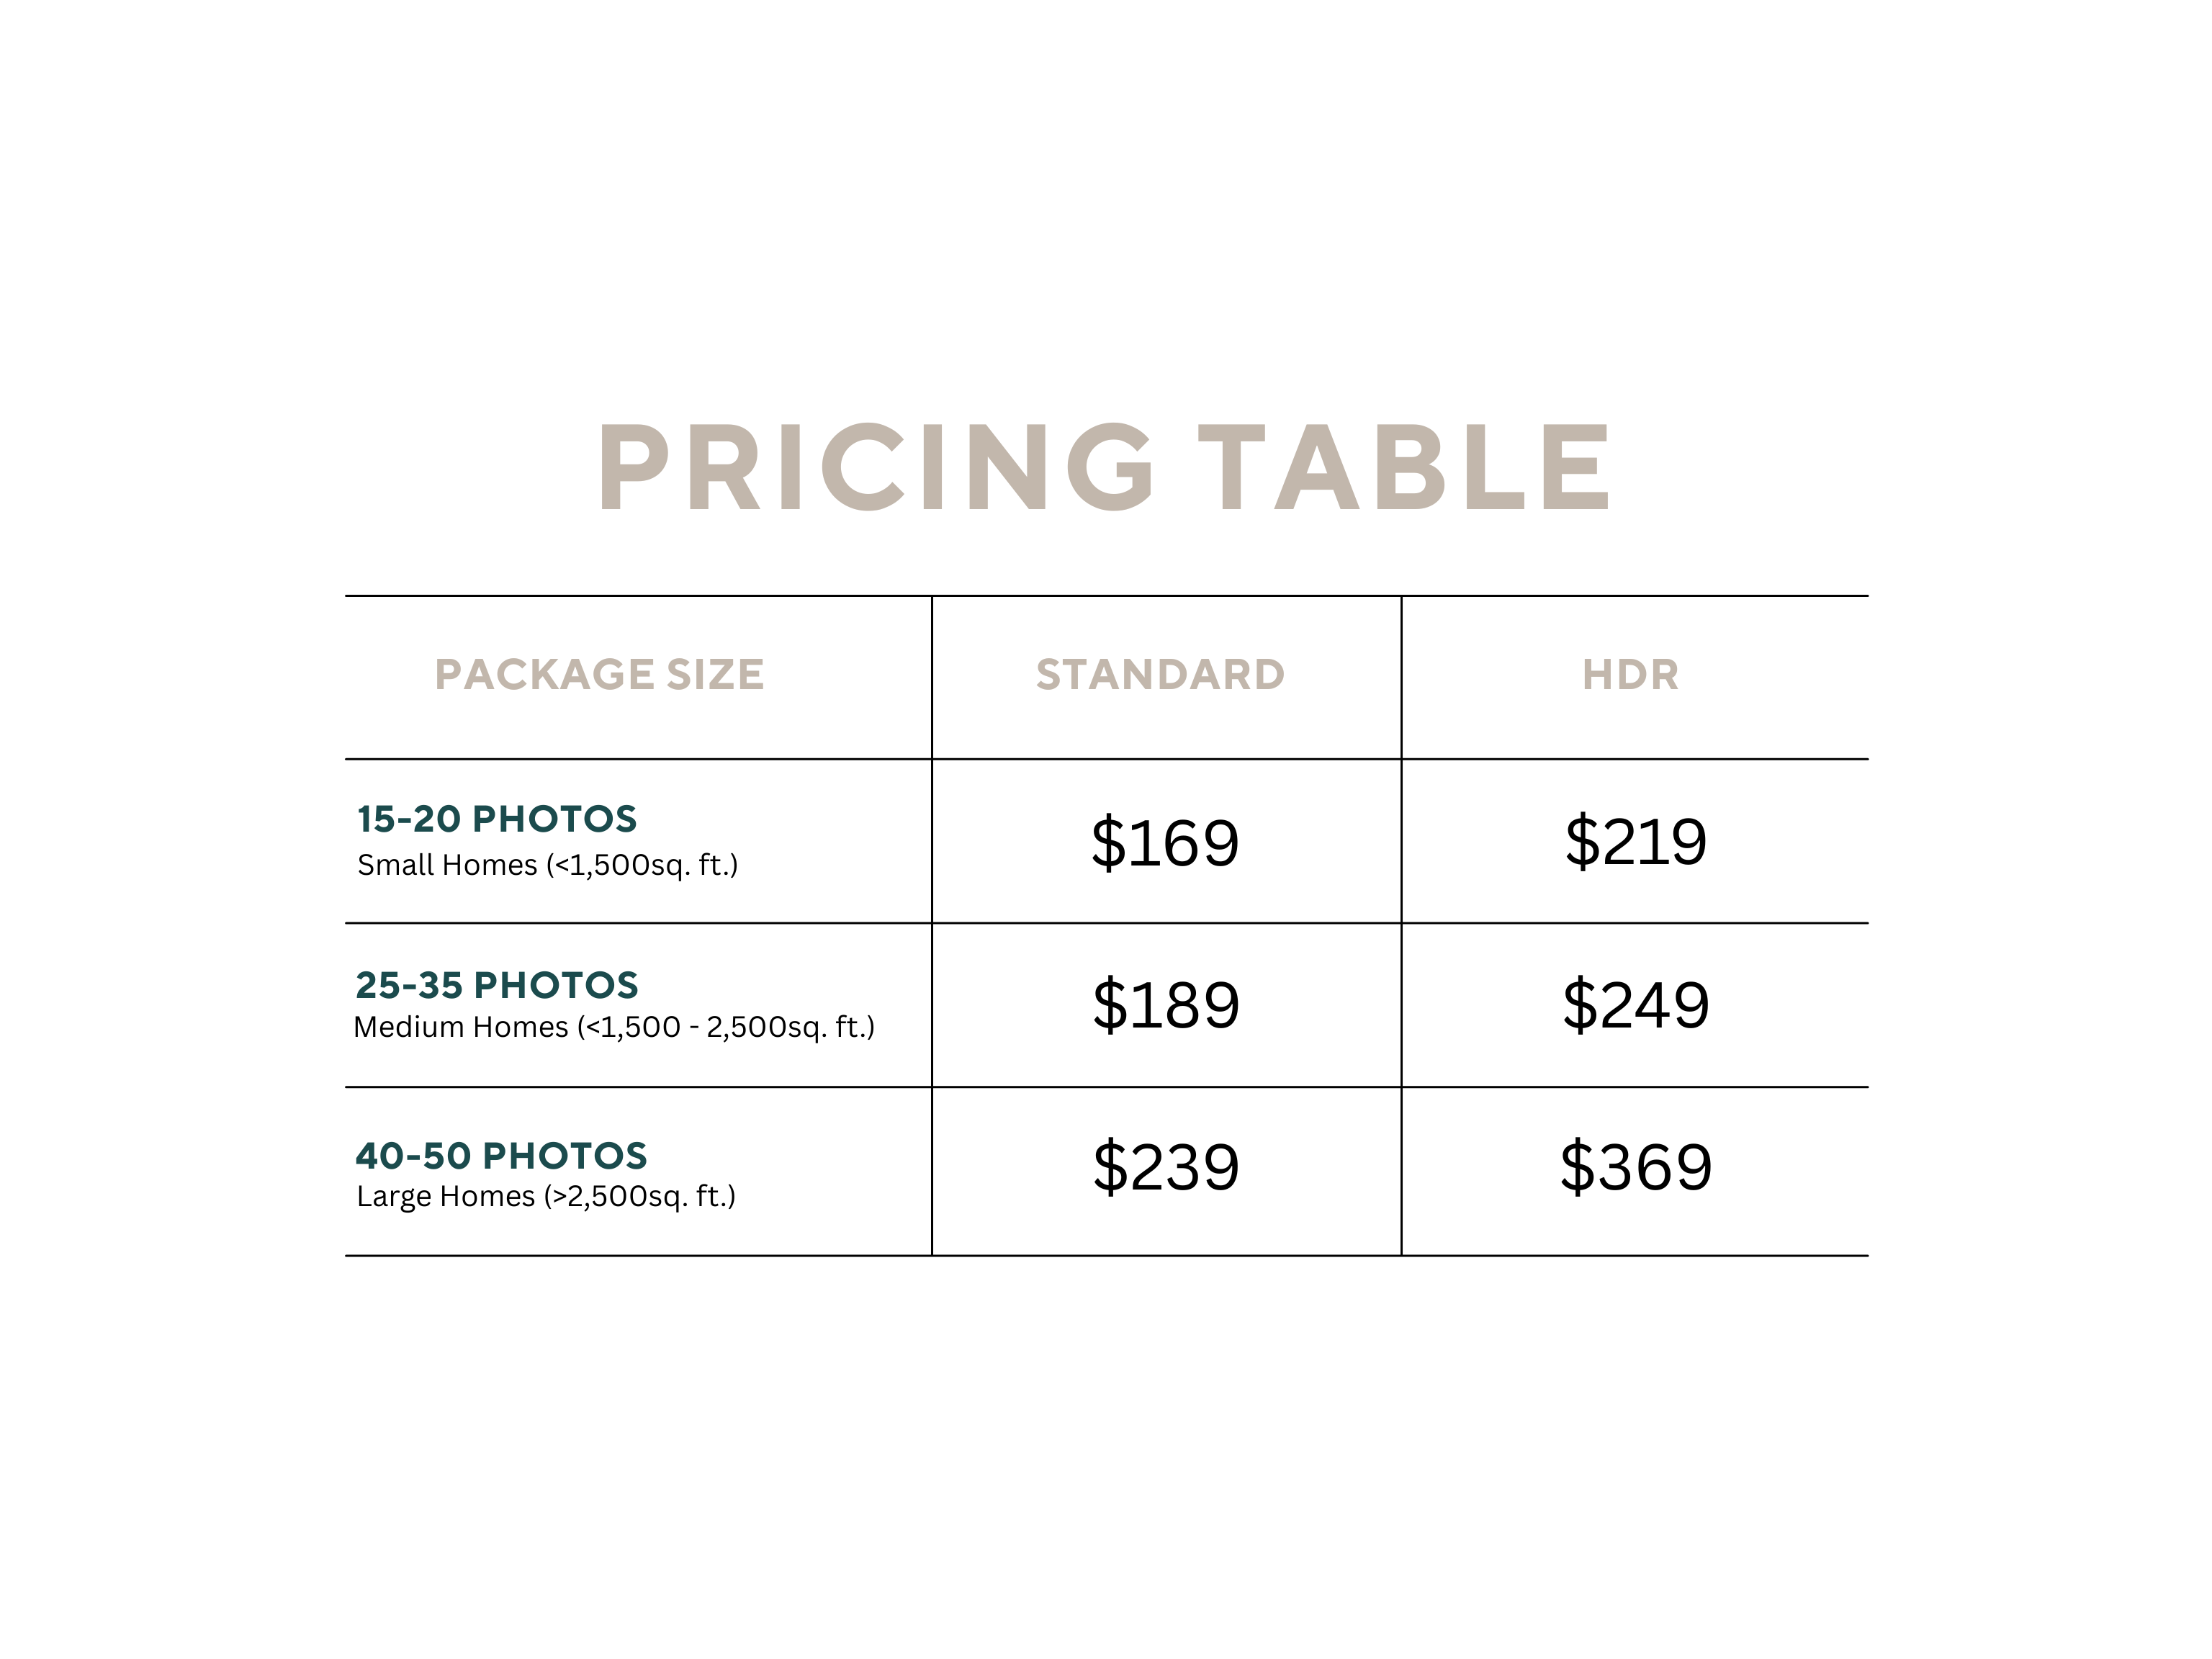
Task: Select the $219 HDR price
Action: (1635, 841)
